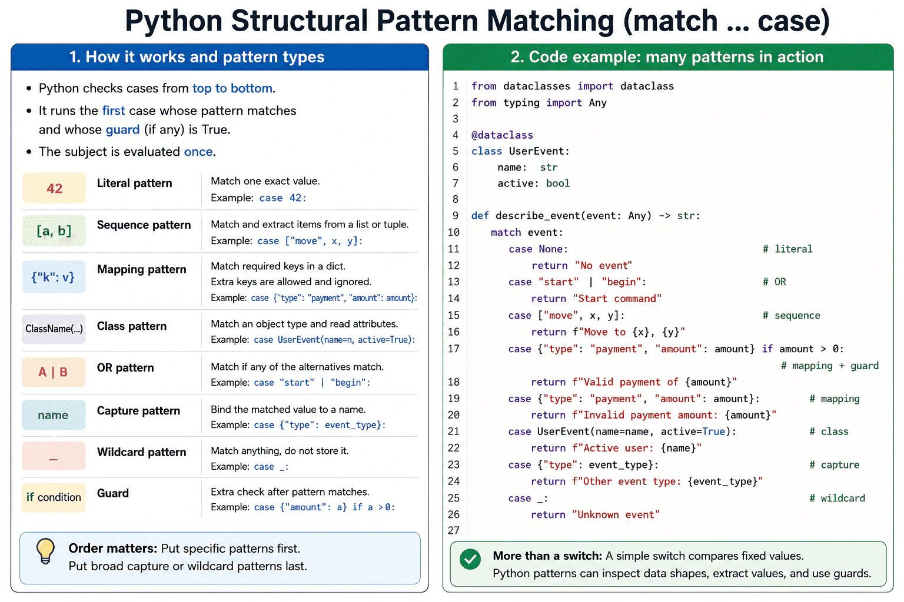Click code line number 17

coord(454,349)
